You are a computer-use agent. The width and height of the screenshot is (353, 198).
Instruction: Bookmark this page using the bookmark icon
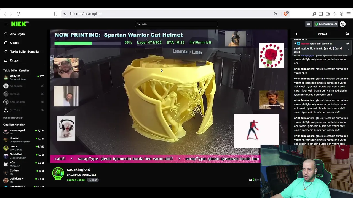point(56,14)
